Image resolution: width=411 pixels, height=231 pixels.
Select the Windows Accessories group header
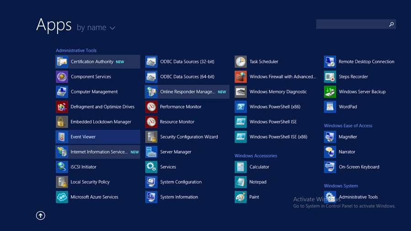point(256,156)
